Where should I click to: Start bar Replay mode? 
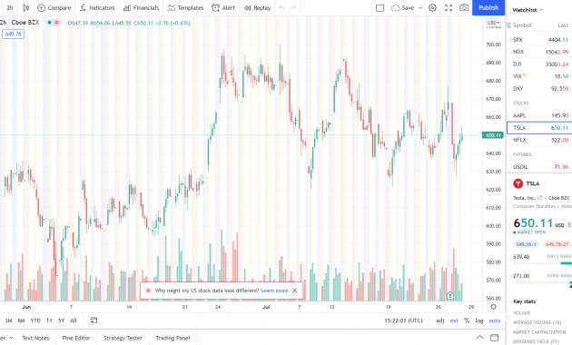click(258, 7)
